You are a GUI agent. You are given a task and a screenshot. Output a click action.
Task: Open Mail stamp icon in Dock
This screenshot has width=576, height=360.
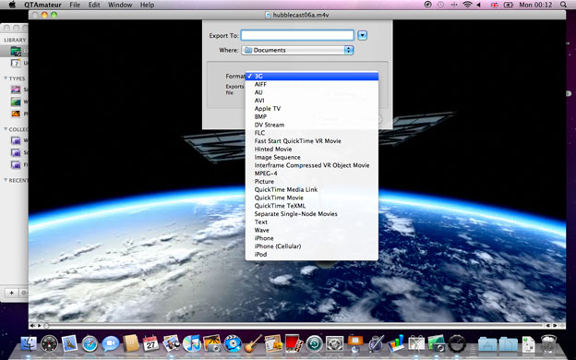tap(69, 344)
